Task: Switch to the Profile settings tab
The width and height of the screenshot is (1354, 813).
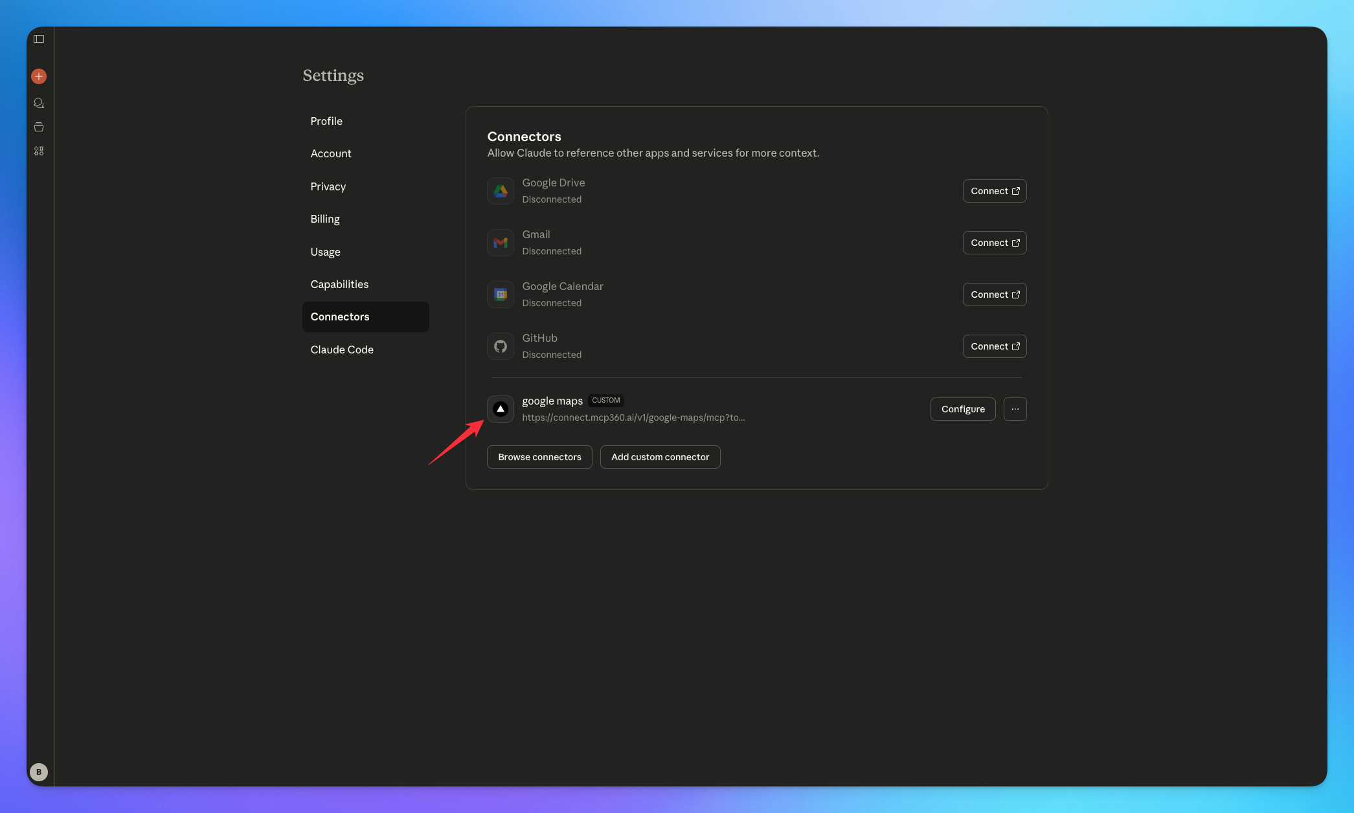Action: pos(326,121)
